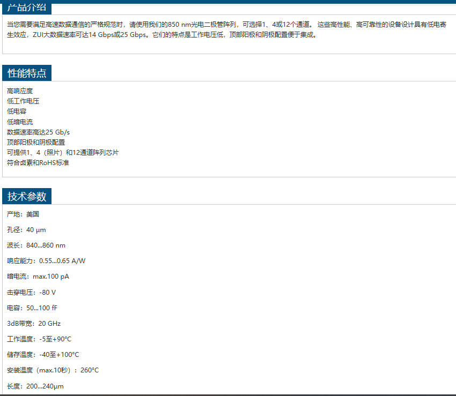Select the 孔径：40 μm parameter
456x396 pixels.
click(26, 230)
